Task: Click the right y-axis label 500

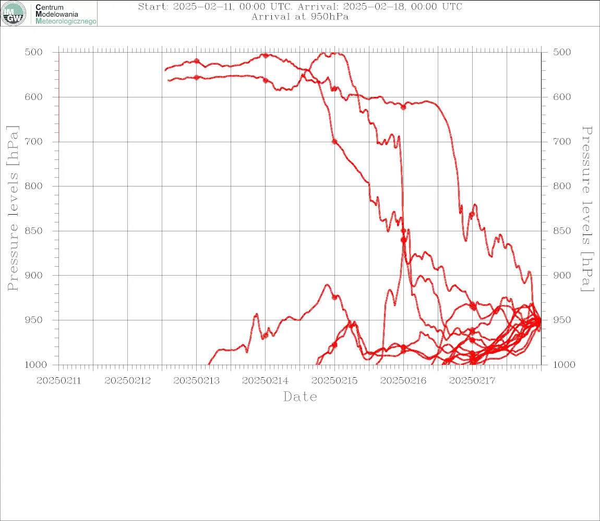Action: tap(562, 52)
